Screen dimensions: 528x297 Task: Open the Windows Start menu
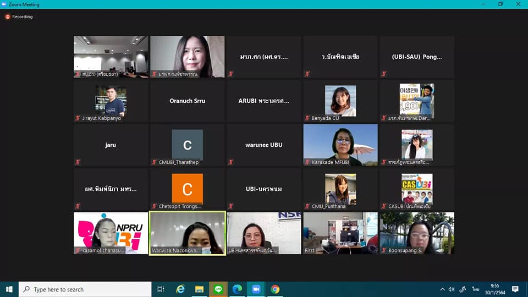pyautogui.click(x=9, y=289)
